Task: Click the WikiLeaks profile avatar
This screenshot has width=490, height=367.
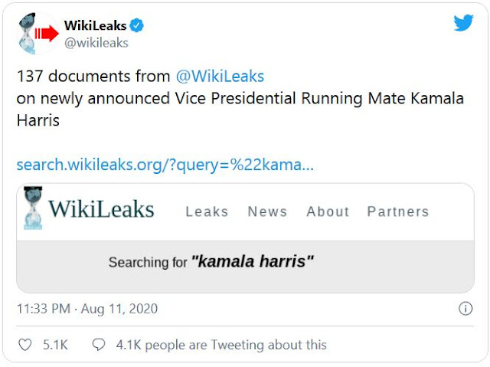Action: click(x=36, y=34)
